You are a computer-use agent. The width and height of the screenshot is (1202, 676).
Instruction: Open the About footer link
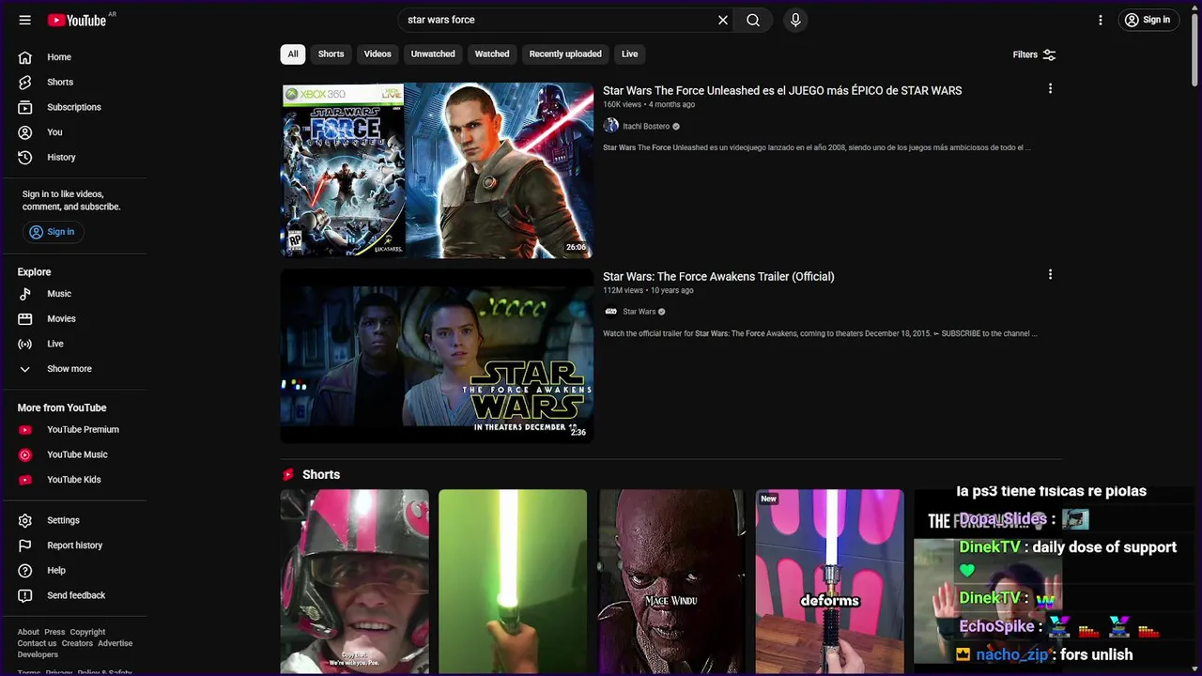[x=28, y=633]
